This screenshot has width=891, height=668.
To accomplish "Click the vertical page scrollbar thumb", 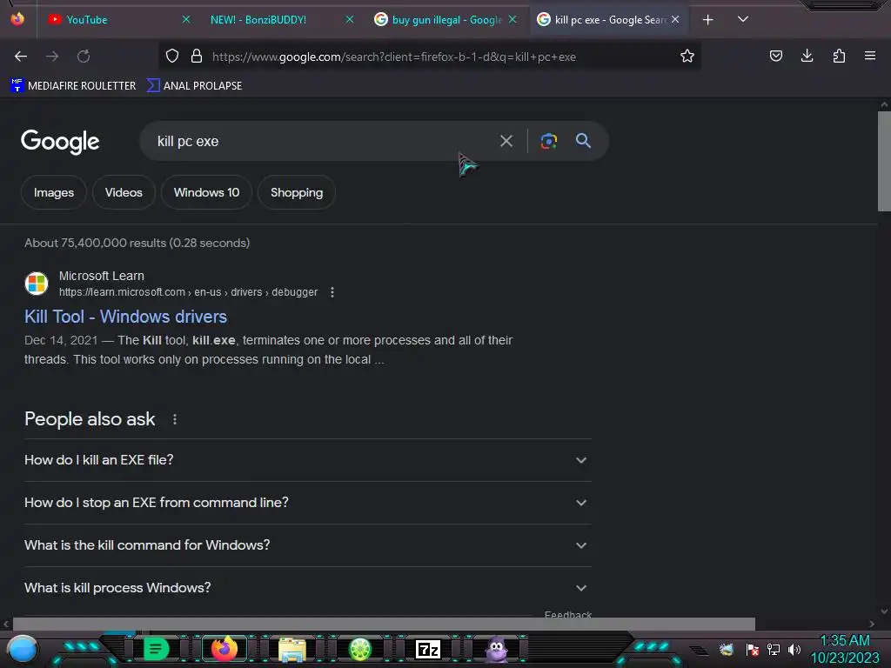I will pyautogui.click(x=884, y=161).
